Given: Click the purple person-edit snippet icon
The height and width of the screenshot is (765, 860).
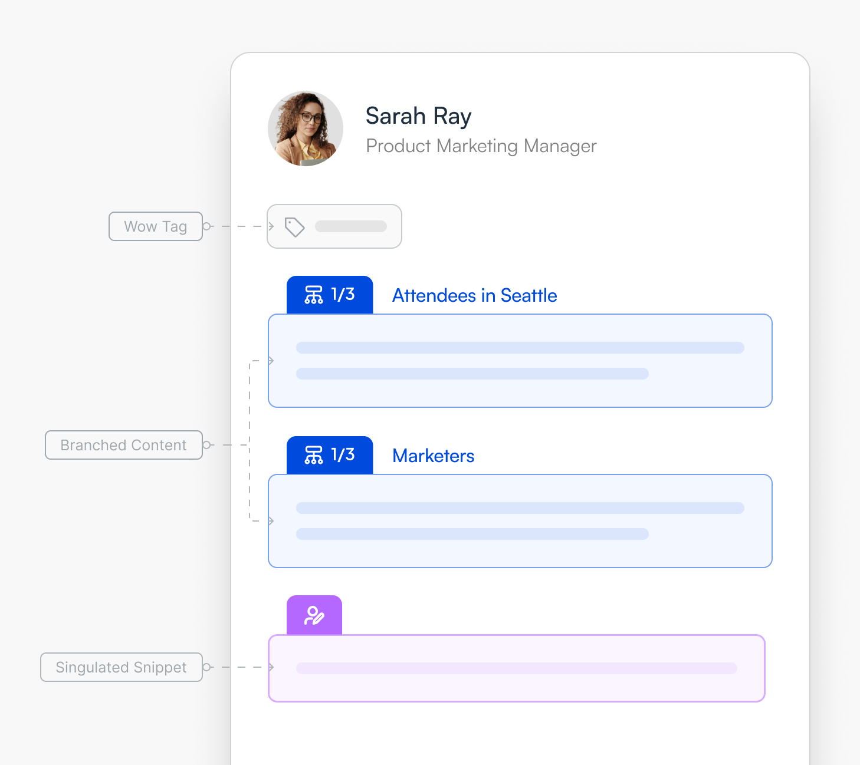Looking at the screenshot, I should click(x=314, y=615).
